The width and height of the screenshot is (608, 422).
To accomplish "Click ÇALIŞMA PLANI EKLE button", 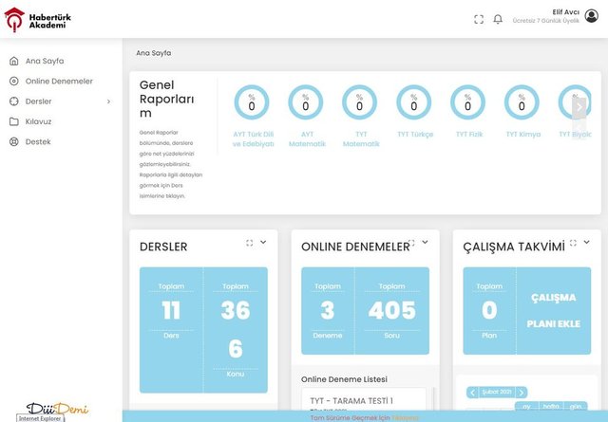I will pos(552,310).
